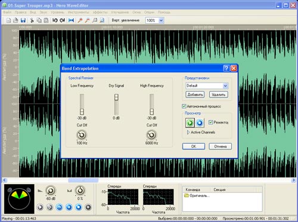Click the blue stop preview button
This screenshot has width=298, height=222.
point(200,123)
